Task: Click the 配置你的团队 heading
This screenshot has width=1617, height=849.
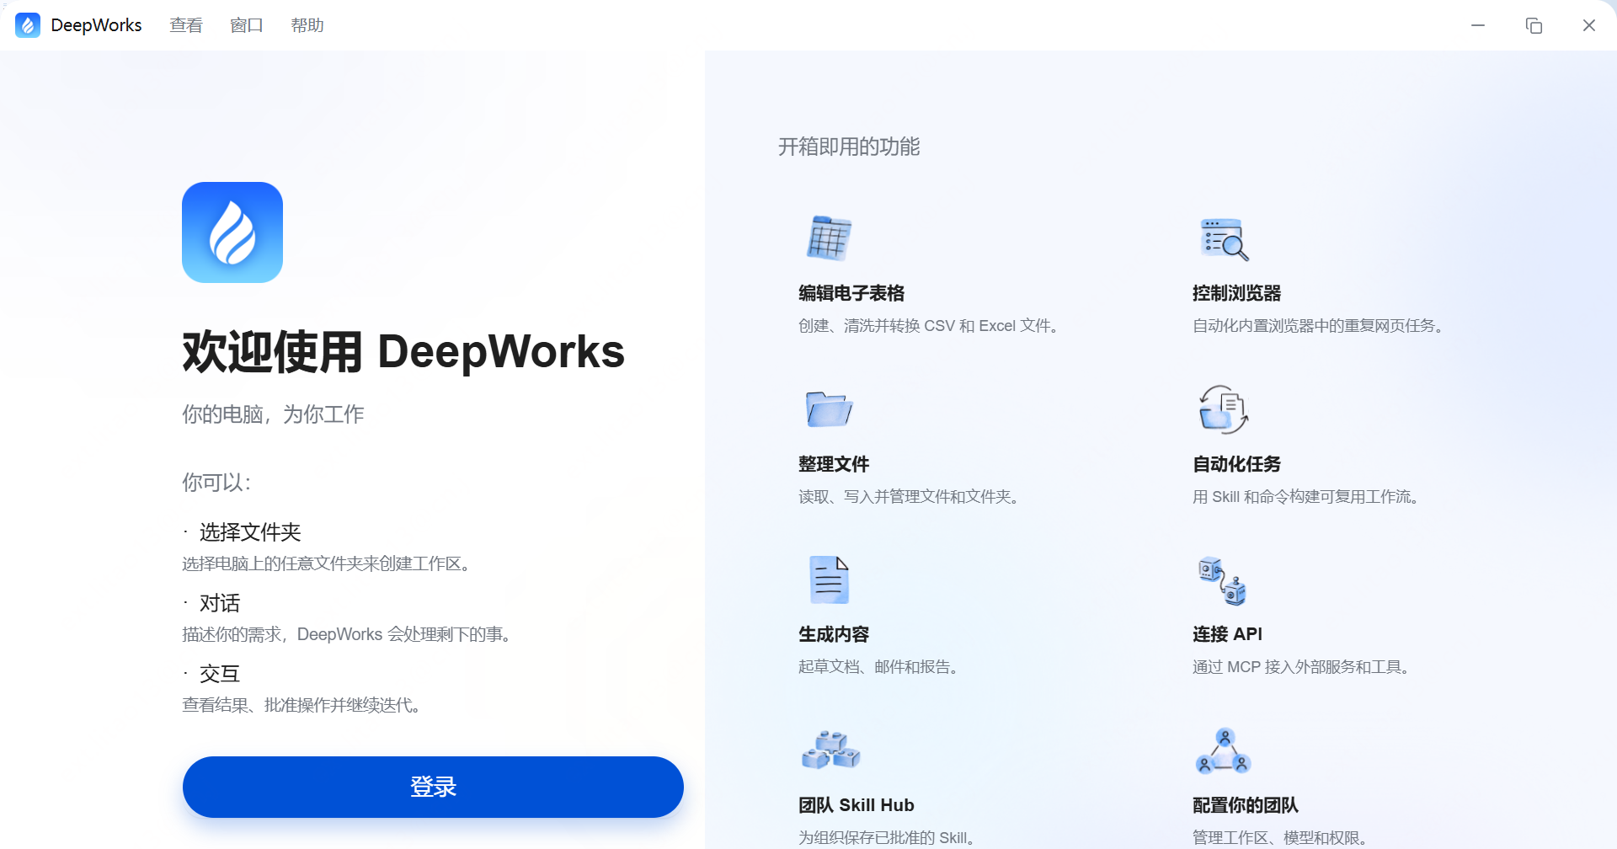Action: tap(1246, 805)
